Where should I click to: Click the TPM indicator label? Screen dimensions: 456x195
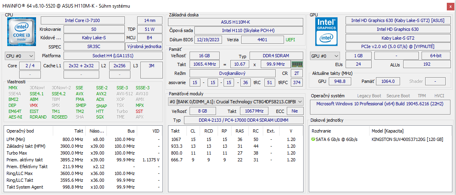point(422,96)
